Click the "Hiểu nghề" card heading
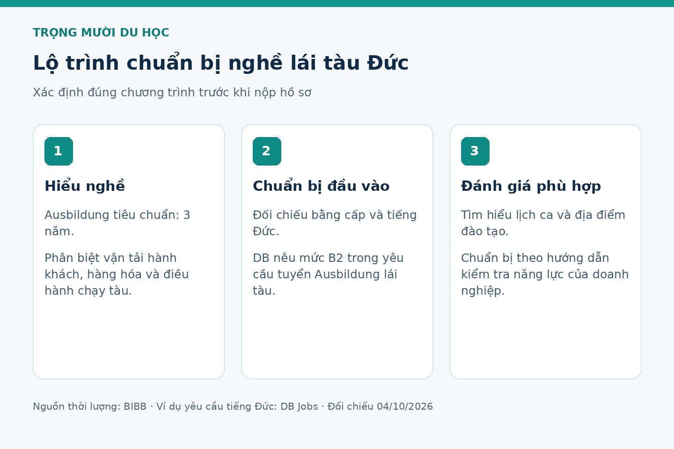The height and width of the screenshot is (449, 674). [85, 186]
